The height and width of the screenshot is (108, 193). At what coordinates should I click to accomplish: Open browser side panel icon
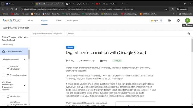coord(172,9)
